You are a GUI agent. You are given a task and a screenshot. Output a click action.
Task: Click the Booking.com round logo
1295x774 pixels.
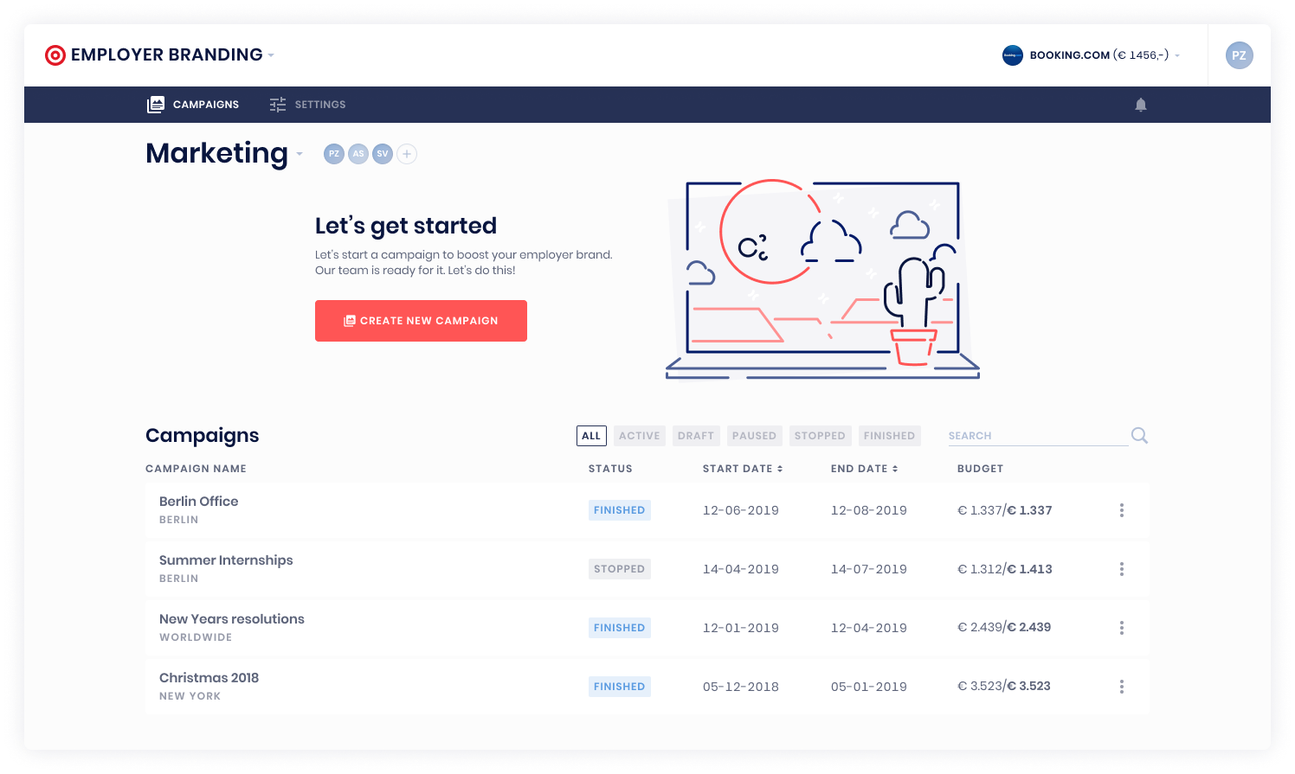(1013, 55)
